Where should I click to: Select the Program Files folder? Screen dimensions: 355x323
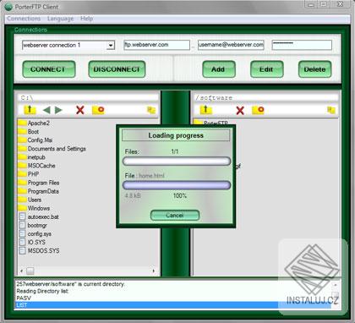click(x=39, y=183)
